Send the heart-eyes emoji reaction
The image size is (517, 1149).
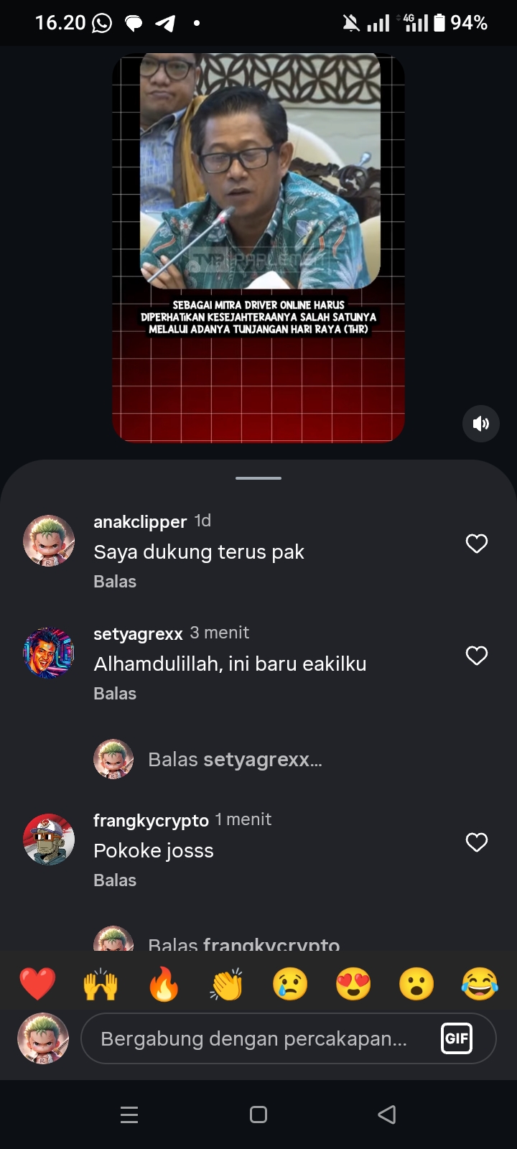pyautogui.click(x=353, y=984)
